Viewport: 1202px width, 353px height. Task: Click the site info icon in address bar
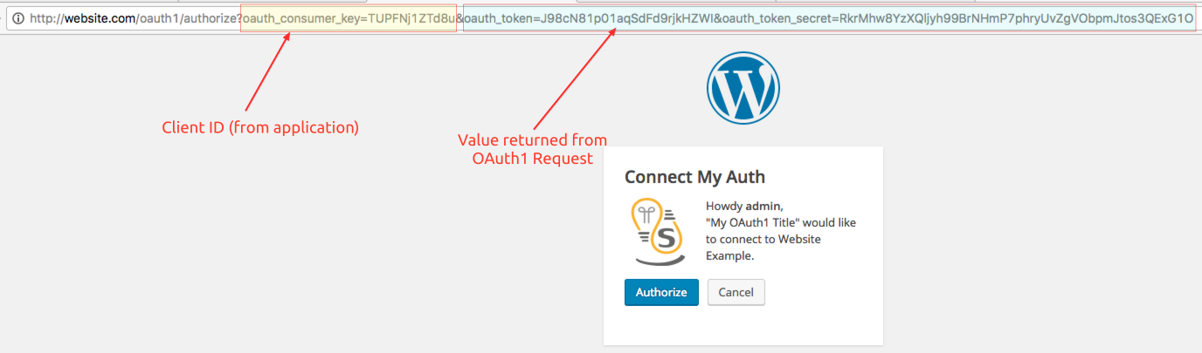pyautogui.click(x=18, y=18)
